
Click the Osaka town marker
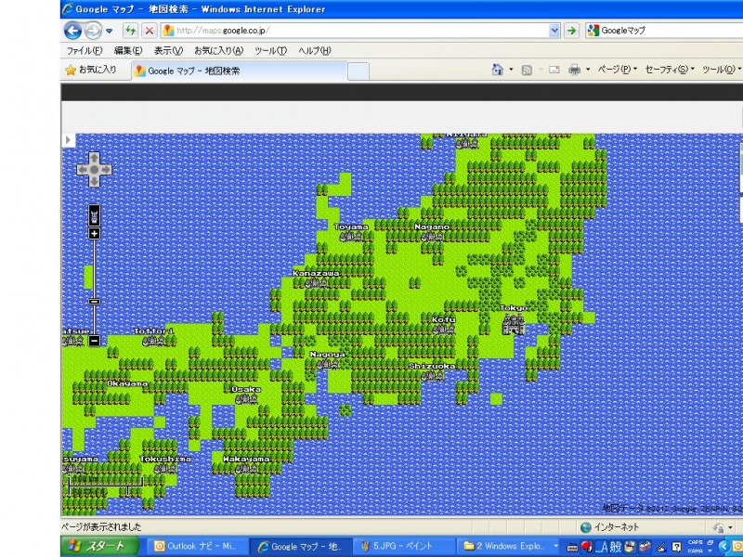[246, 399]
